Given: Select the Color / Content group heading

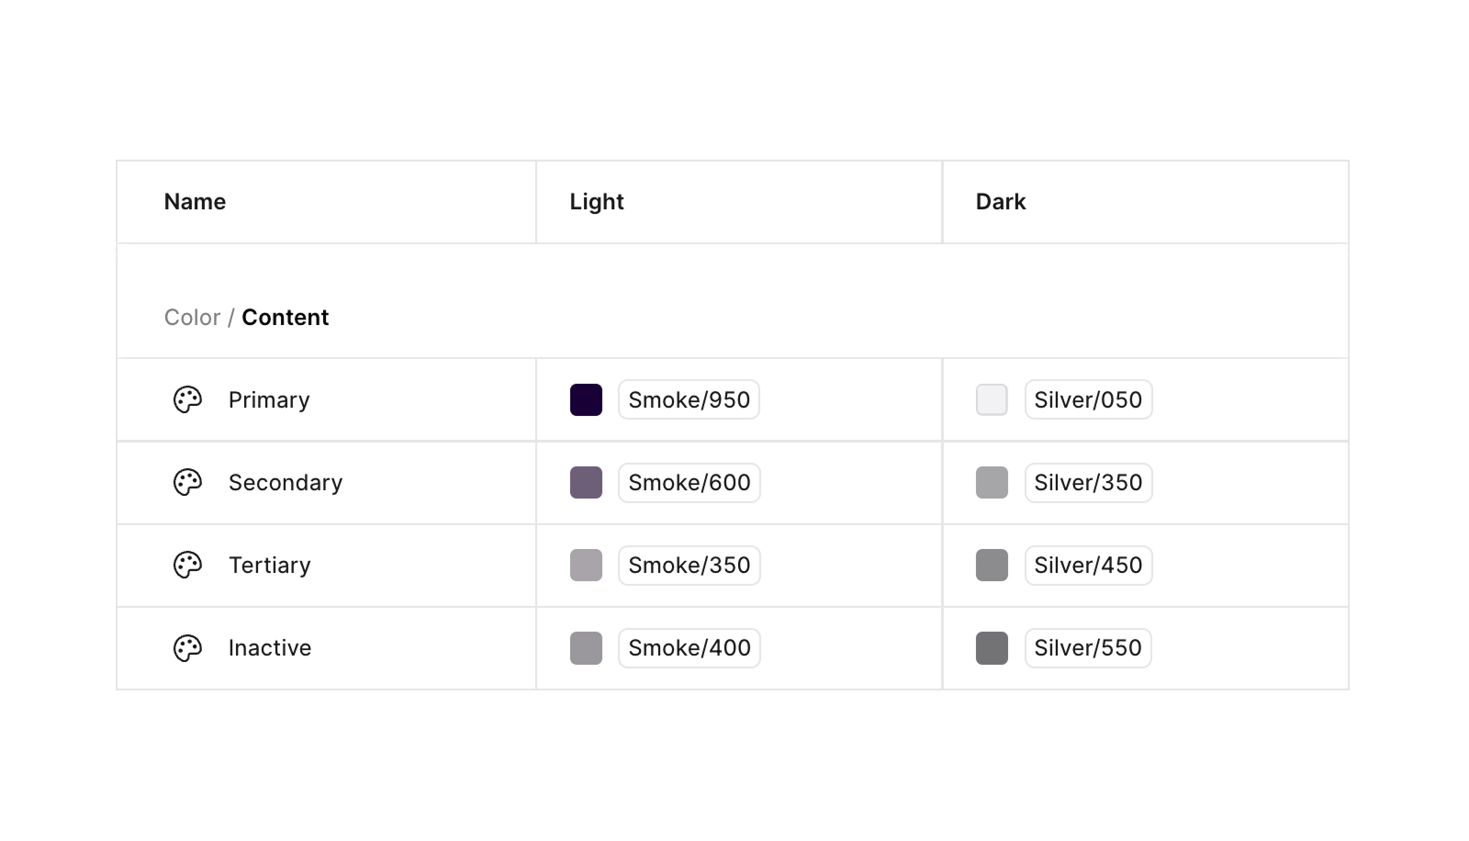Looking at the screenshot, I should click(246, 318).
